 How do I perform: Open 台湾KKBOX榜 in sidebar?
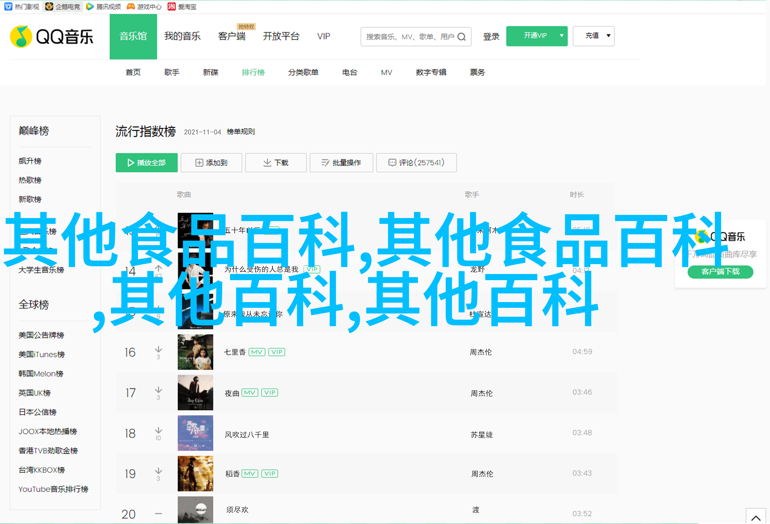41,470
